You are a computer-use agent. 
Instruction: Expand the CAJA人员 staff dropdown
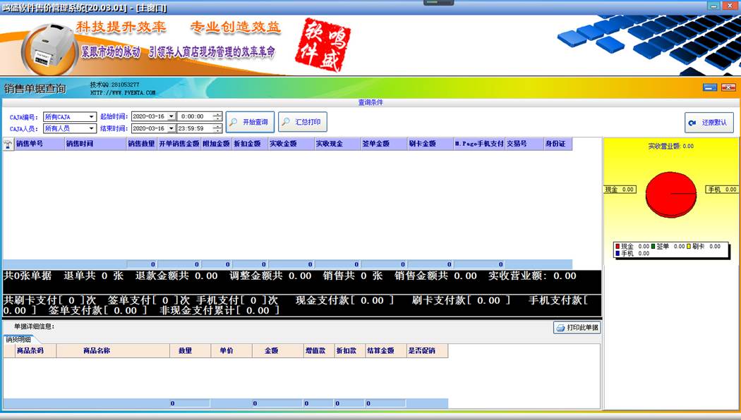[92, 128]
